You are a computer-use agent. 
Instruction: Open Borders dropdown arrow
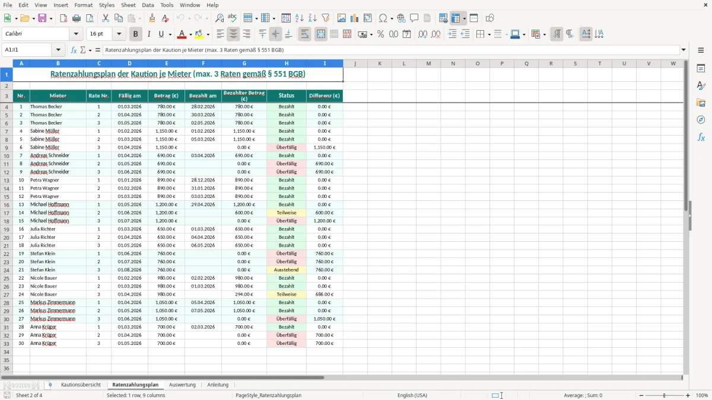click(x=488, y=34)
